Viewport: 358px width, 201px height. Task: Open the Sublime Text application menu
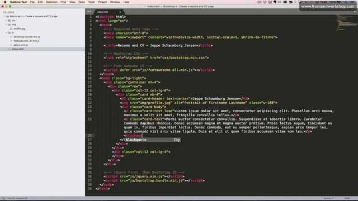point(18,2)
